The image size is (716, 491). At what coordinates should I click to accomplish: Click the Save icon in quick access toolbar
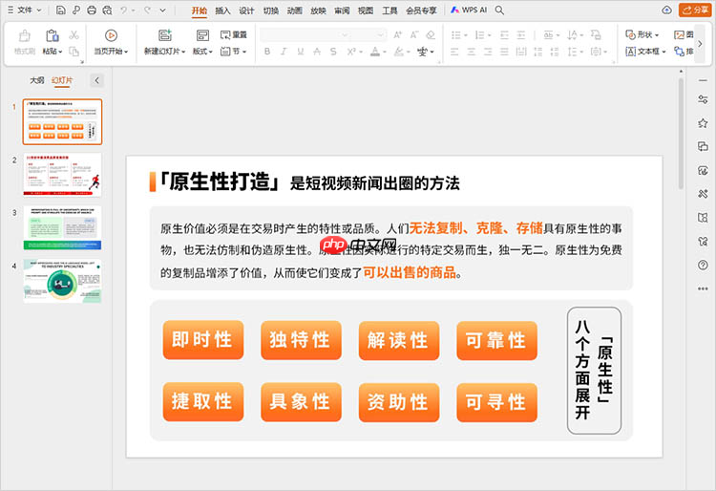click(60, 11)
